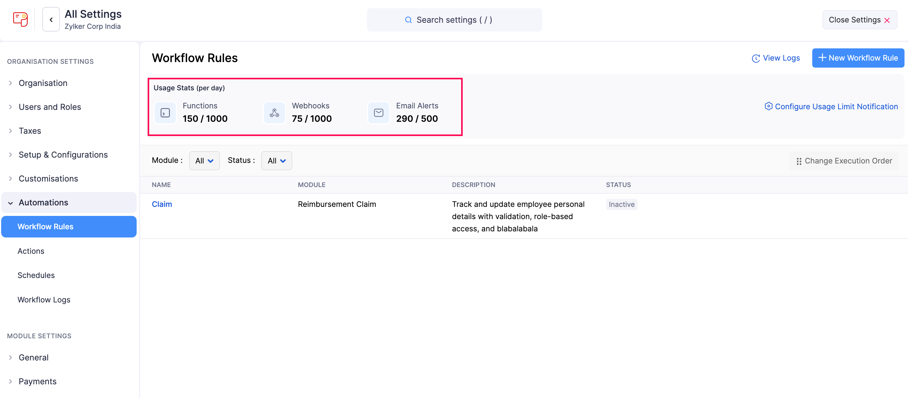Viewport: 908px width, 398px height.
Task: Open the Claim workflow rule
Action: tap(162, 204)
